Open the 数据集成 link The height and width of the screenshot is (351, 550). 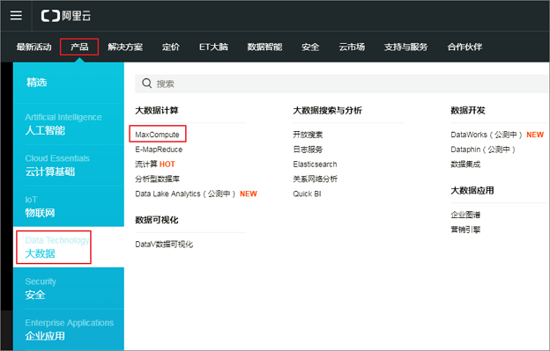click(x=465, y=165)
